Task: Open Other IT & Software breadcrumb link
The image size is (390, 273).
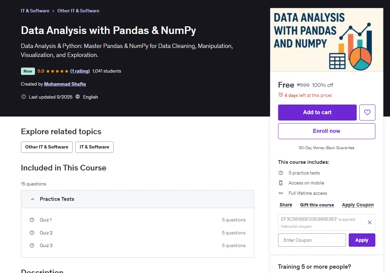Action: 78,11
